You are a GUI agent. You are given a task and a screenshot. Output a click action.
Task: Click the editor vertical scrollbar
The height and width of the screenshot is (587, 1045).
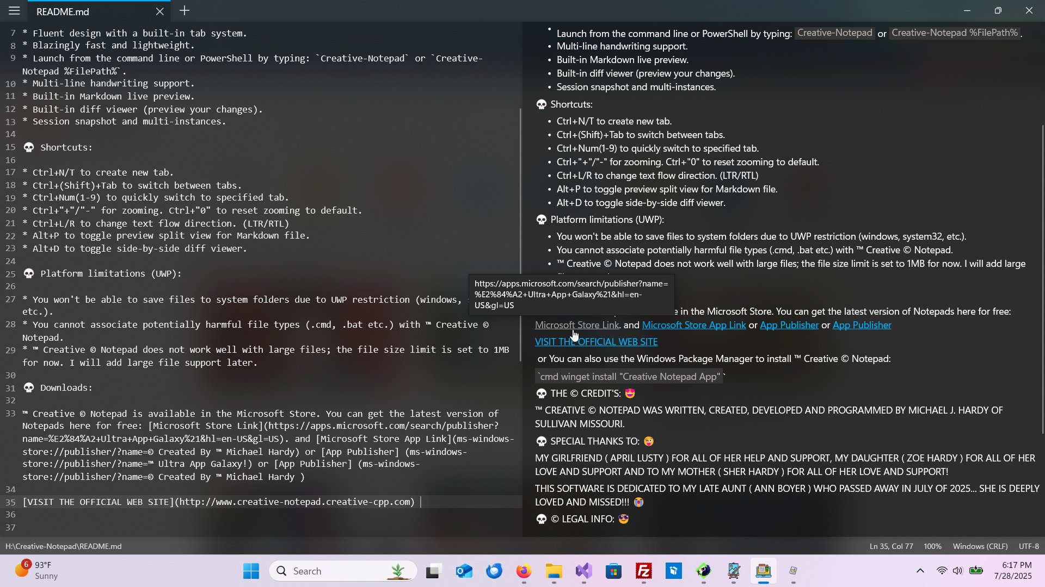[520, 234]
